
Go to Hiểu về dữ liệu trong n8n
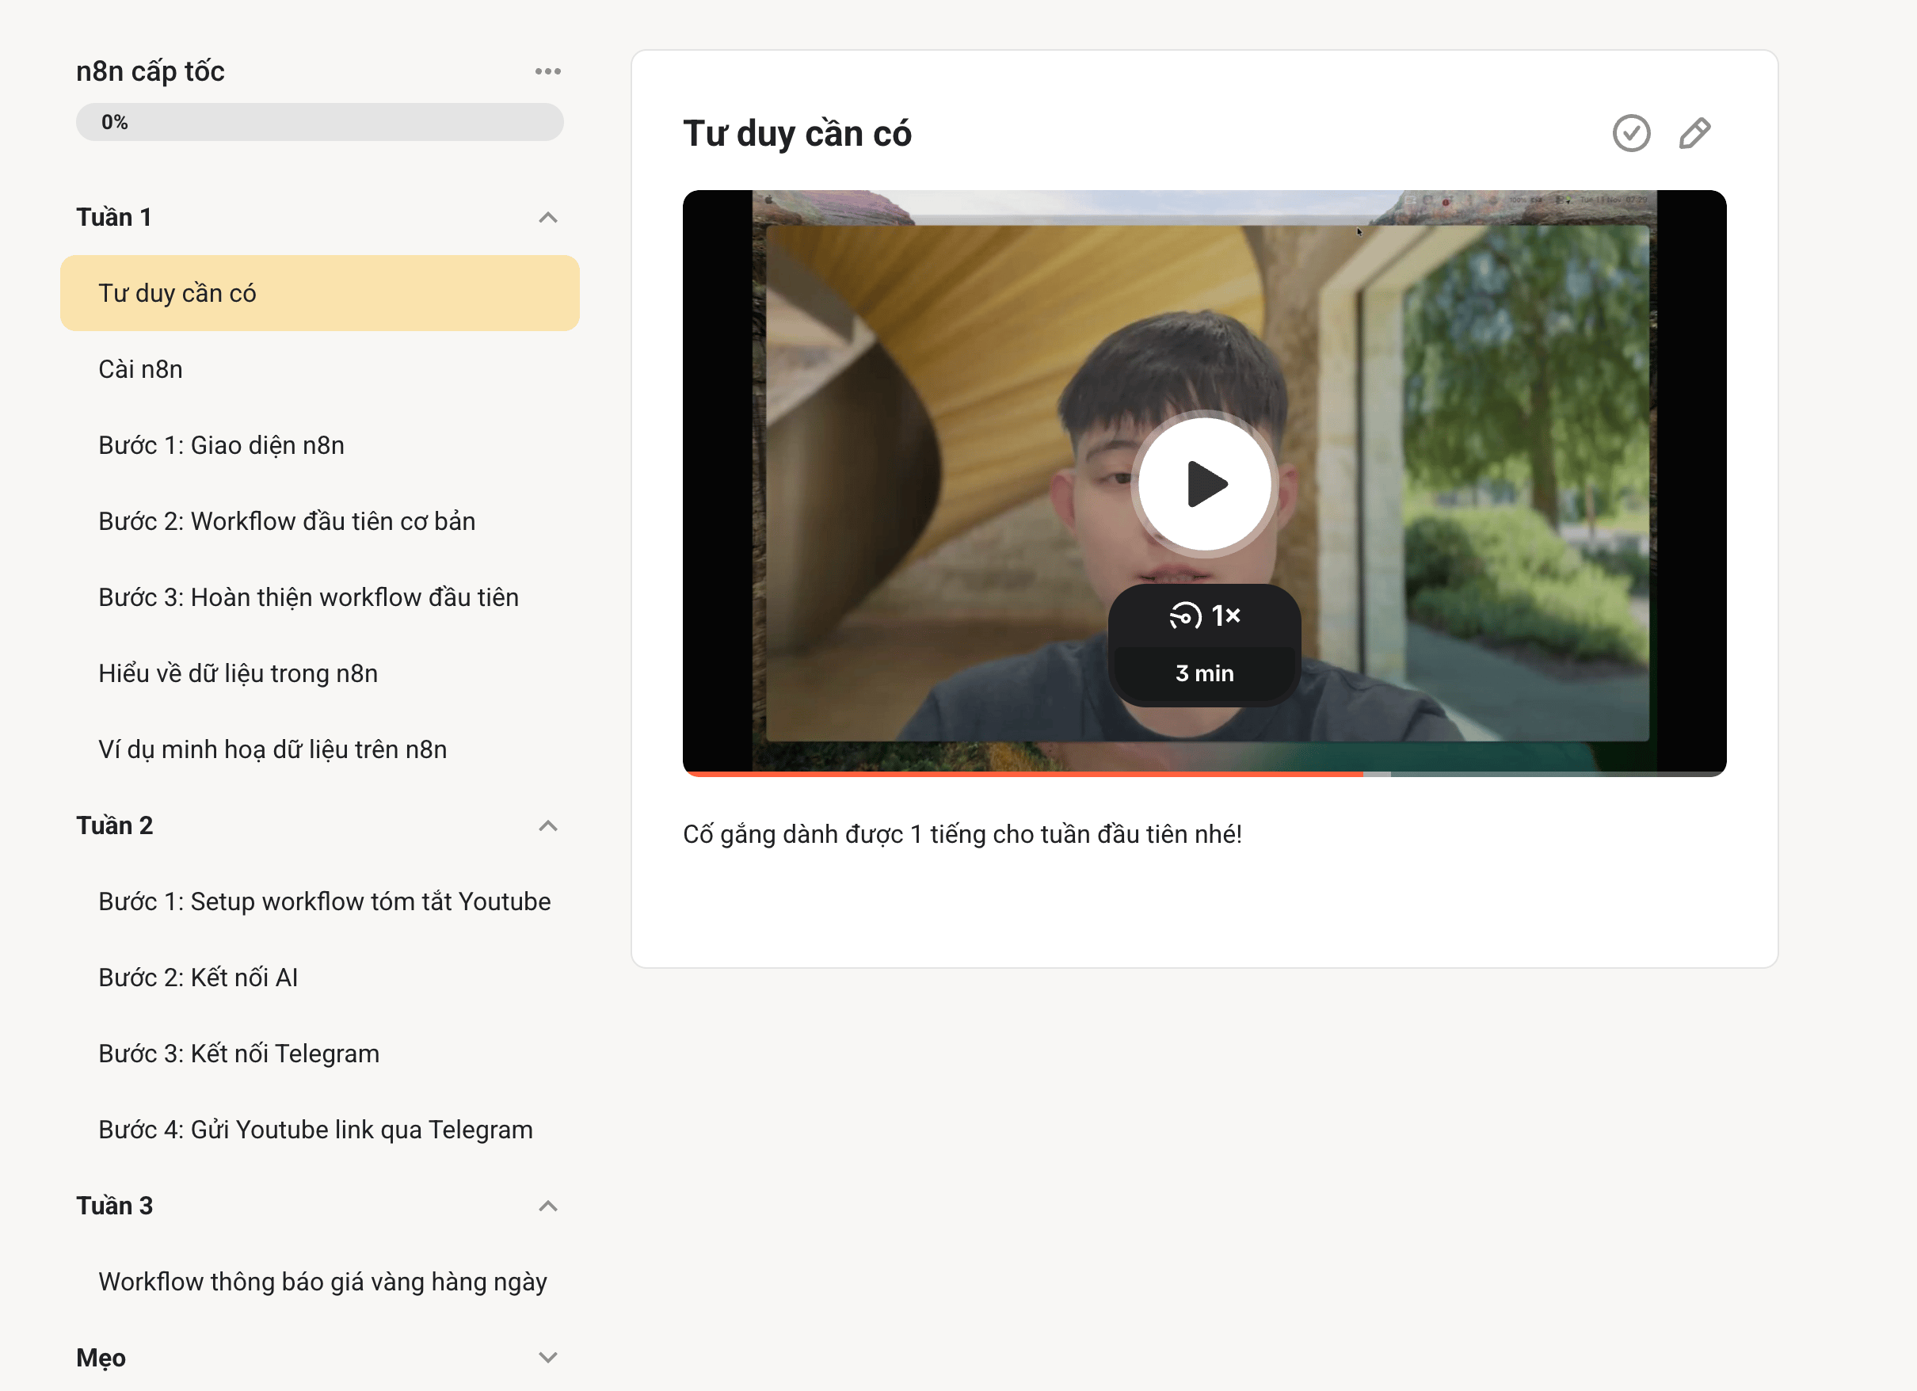pos(238,673)
